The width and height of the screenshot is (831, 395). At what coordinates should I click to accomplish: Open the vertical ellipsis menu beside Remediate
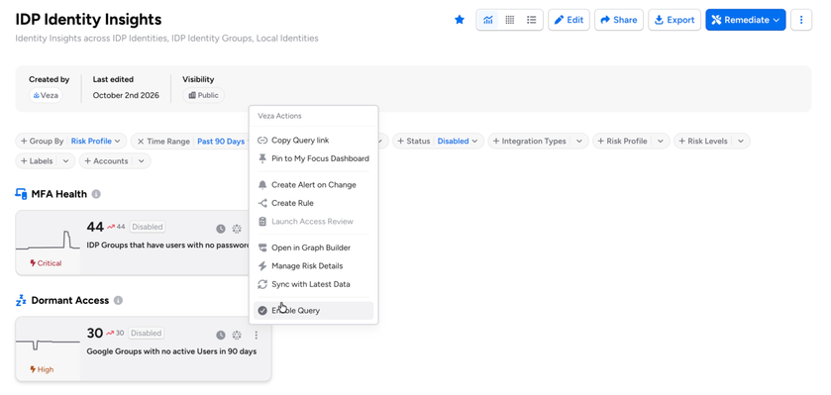pyautogui.click(x=801, y=20)
